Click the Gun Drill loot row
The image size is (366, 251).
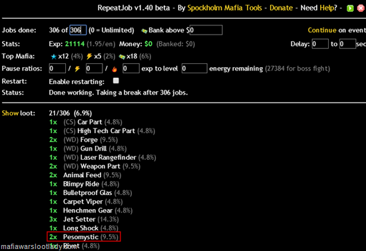coord(88,148)
